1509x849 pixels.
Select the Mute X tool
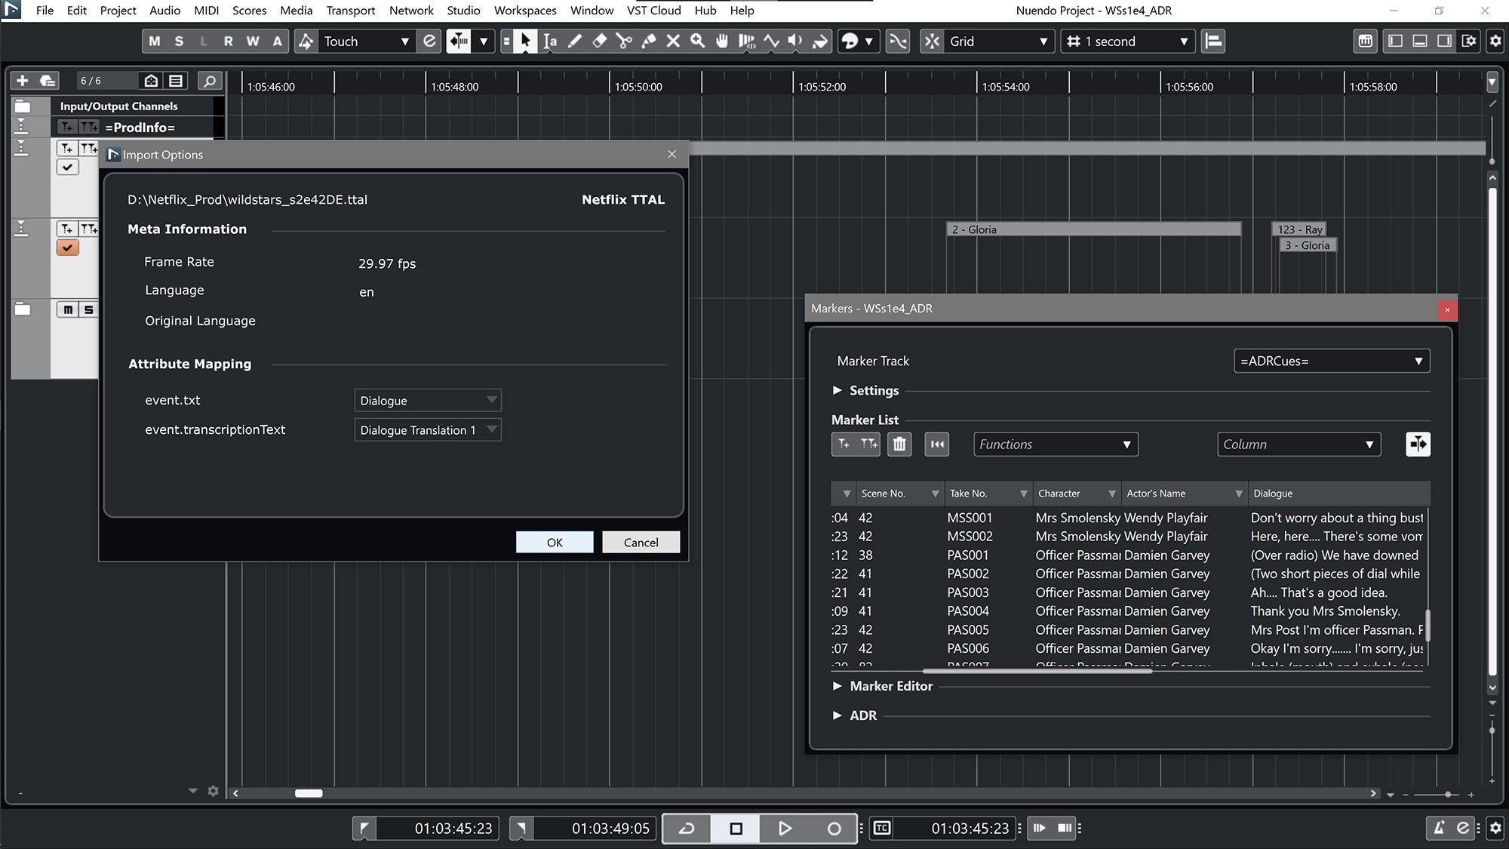(x=673, y=42)
